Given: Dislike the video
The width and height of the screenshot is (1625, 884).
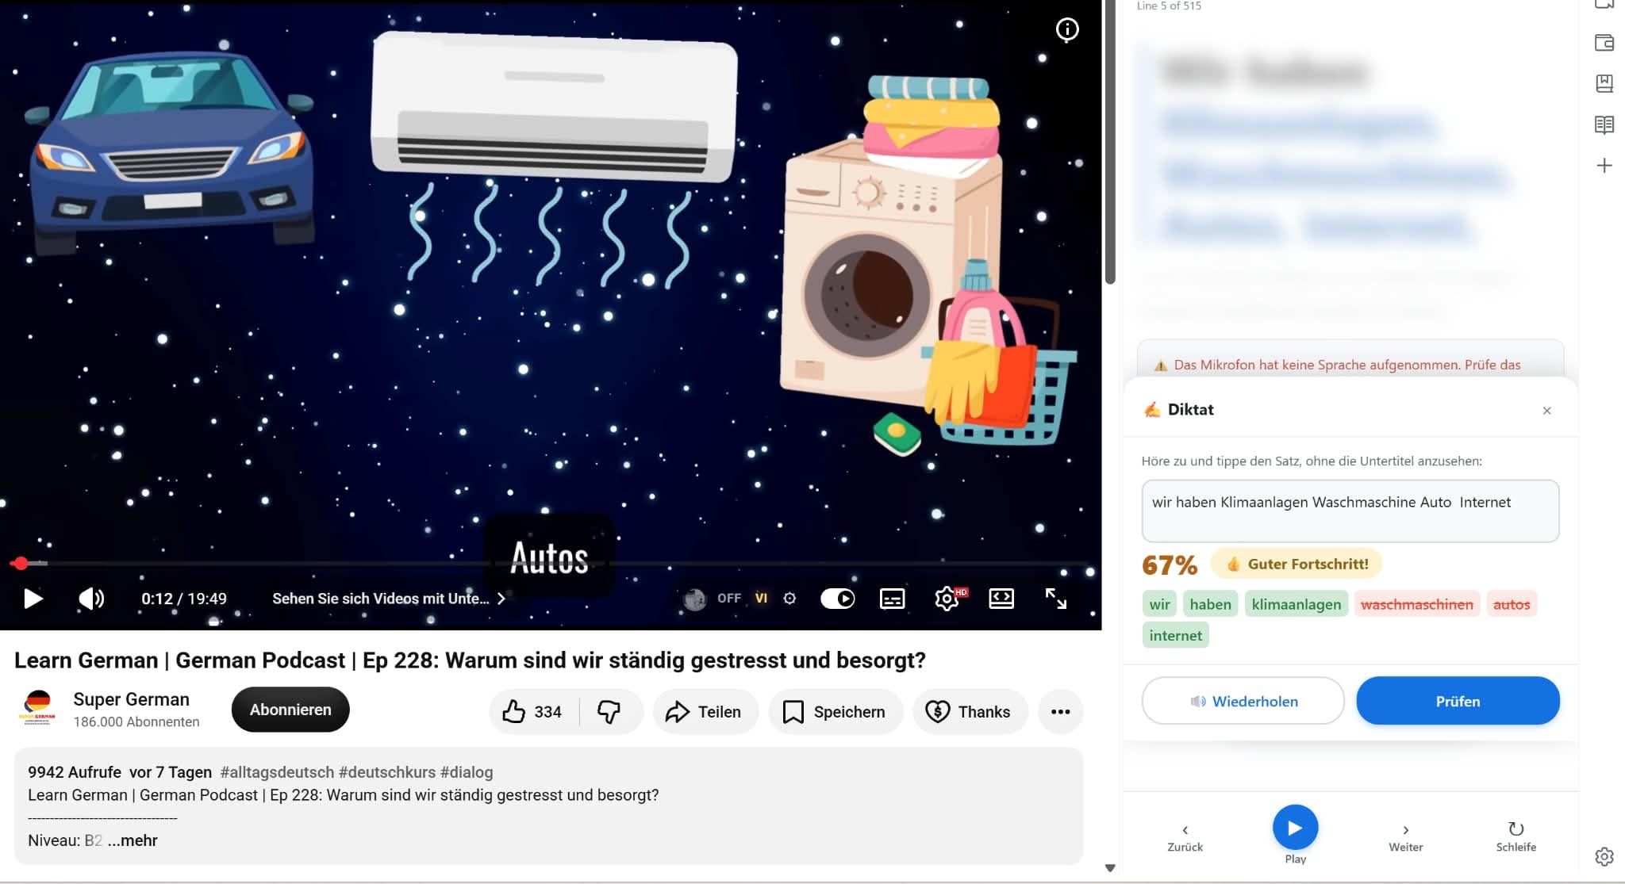Looking at the screenshot, I should tap(609, 712).
